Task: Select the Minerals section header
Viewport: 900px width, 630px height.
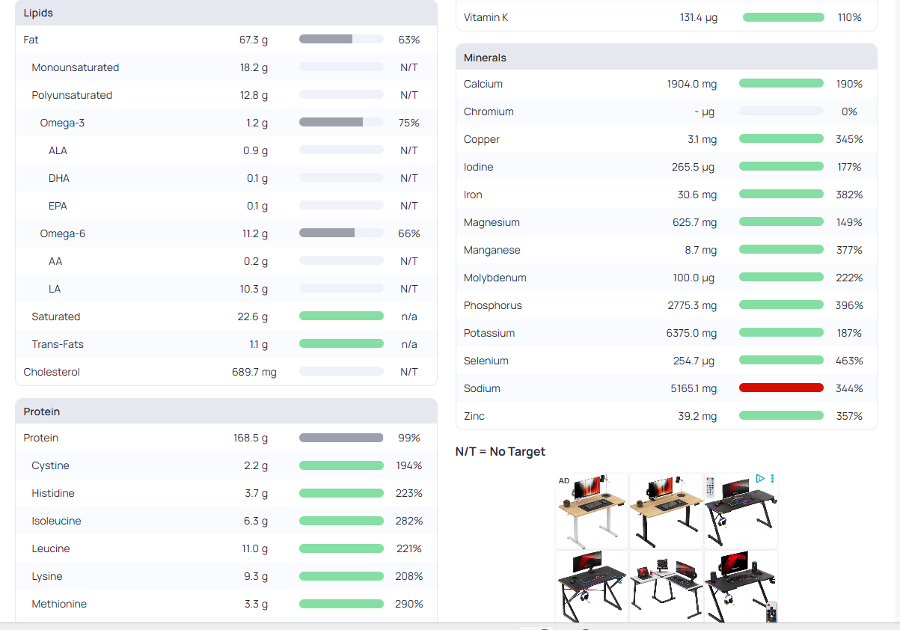Action: pos(485,58)
